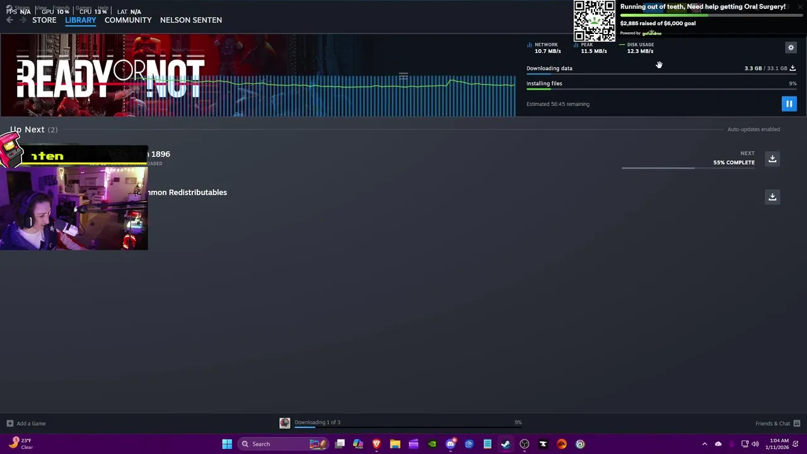Open the Downloading 1 of 3 status
The height and width of the screenshot is (454, 807).
pos(317,422)
